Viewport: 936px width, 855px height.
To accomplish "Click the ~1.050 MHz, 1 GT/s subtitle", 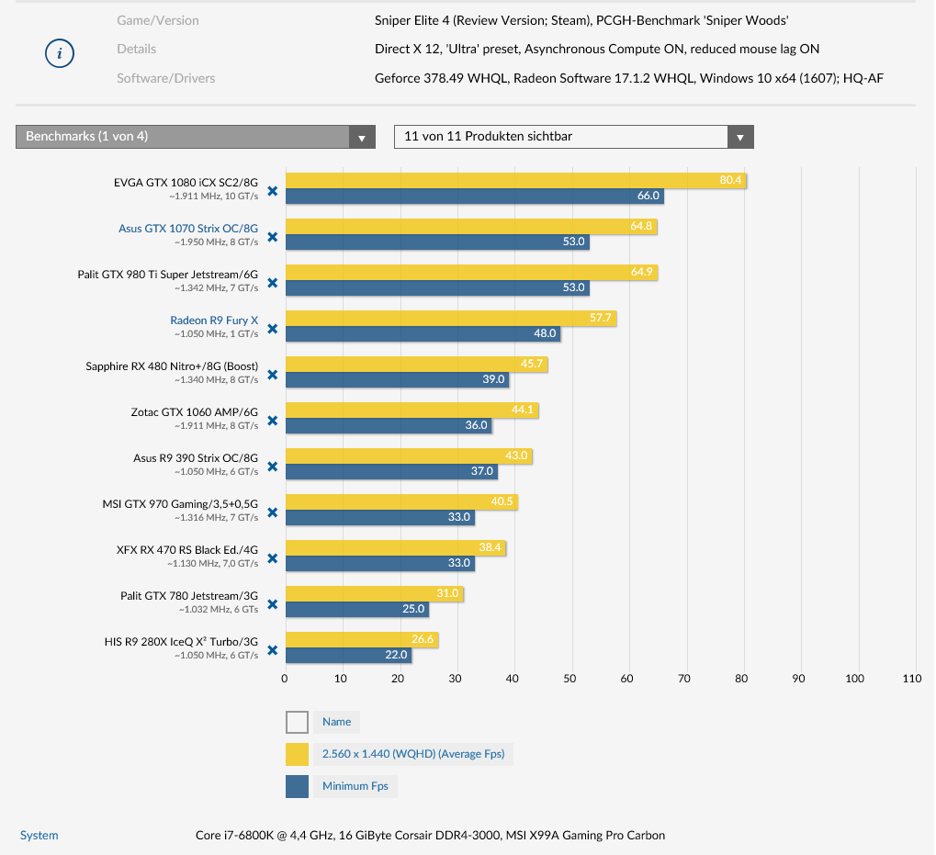I will pyautogui.click(x=217, y=334).
